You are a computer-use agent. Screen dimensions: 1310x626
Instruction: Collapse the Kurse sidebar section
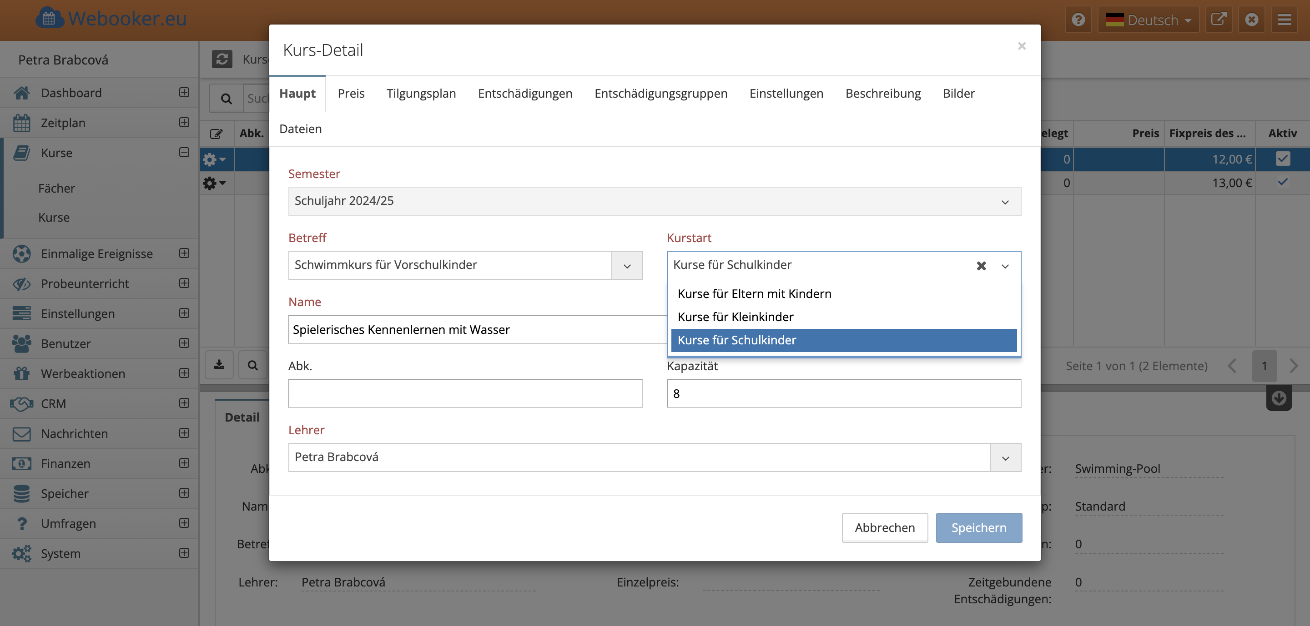click(184, 152)
